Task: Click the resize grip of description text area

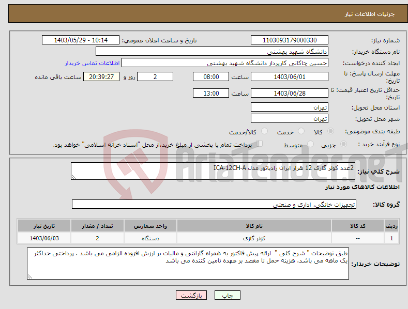Action: click(74, 177)
